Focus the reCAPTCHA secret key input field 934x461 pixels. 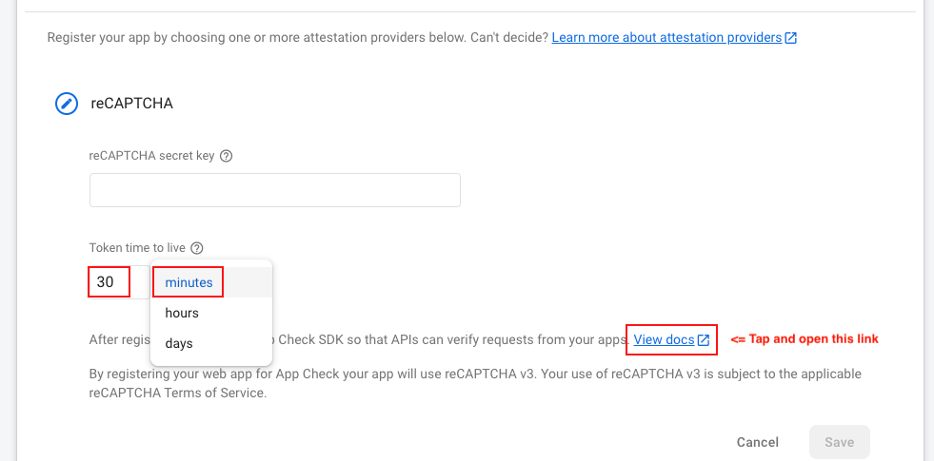tap(274, 190)
